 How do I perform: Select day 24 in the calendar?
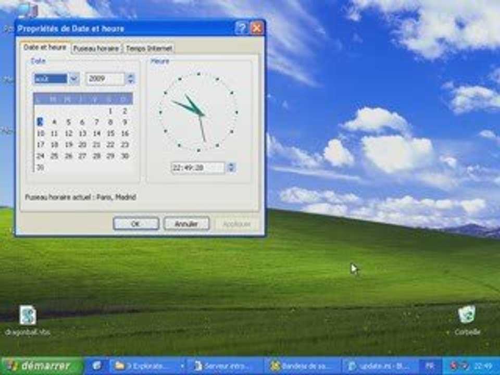41,156
